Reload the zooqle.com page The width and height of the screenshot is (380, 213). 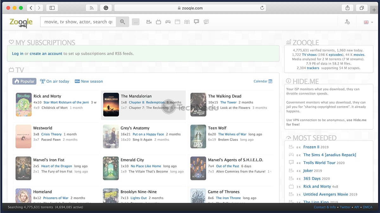[262, 8]
